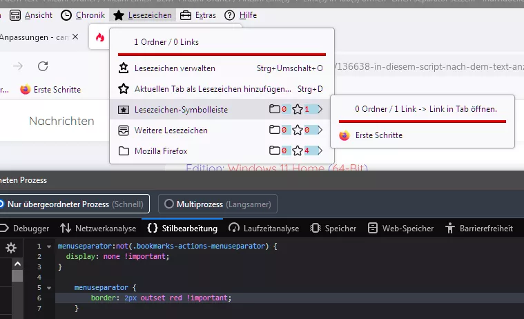Expand Lesezeichen-Symbolleiste submenu arrow
This screenshot has height=319, width=524.
click(x=320, y=109)
